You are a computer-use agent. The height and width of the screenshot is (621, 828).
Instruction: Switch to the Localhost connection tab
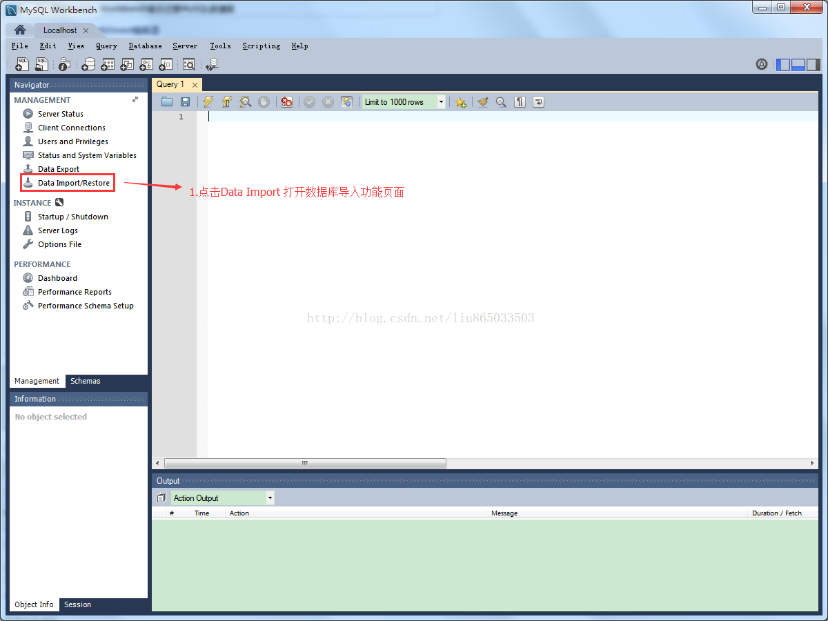60,30
